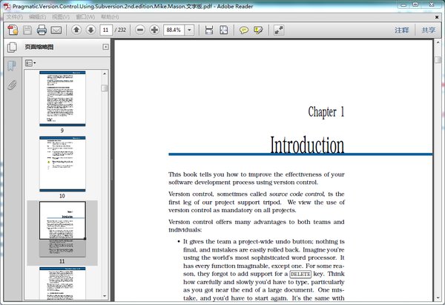This screenshot has height=305, width=445.
Task: Open the attachments paperclip panel
Action: click(x=12, y=85)
